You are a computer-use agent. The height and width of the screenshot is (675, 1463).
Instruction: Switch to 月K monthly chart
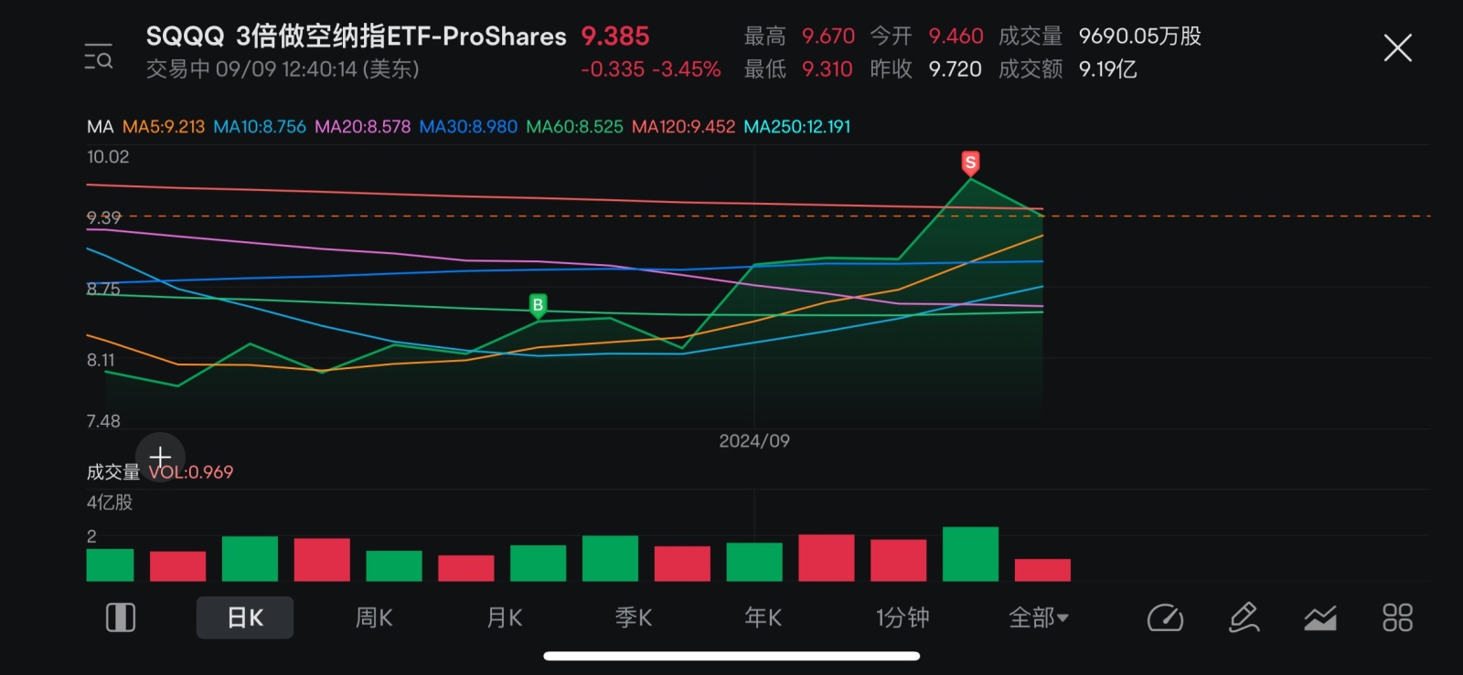[x=505, y=617]
